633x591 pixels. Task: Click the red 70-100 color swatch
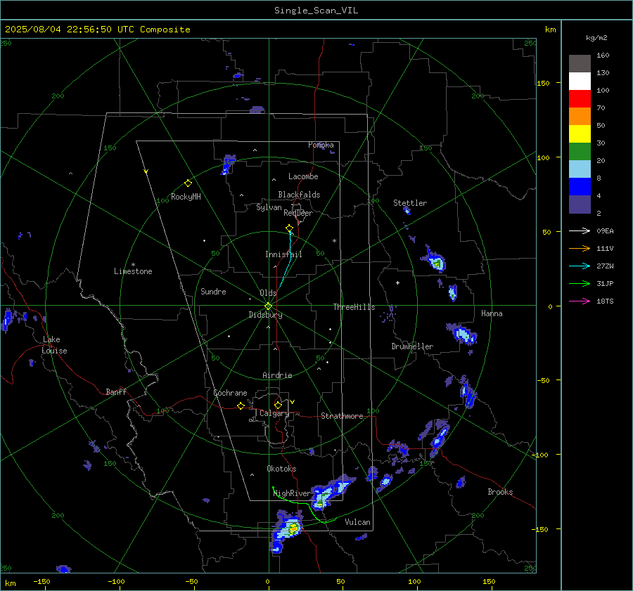coord(580,99)
